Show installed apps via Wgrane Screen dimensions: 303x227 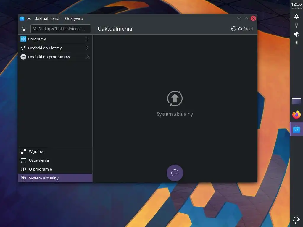coord(55,152)
